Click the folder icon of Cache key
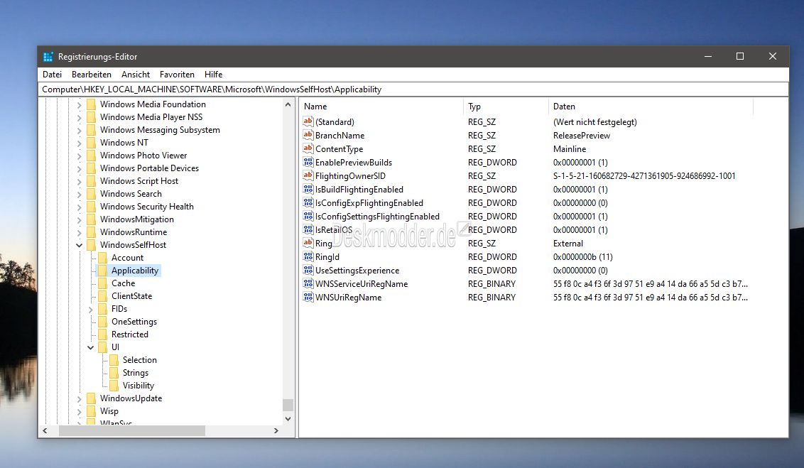 102,283
